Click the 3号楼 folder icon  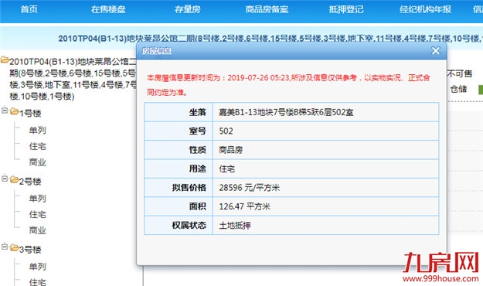coord(15,247)
